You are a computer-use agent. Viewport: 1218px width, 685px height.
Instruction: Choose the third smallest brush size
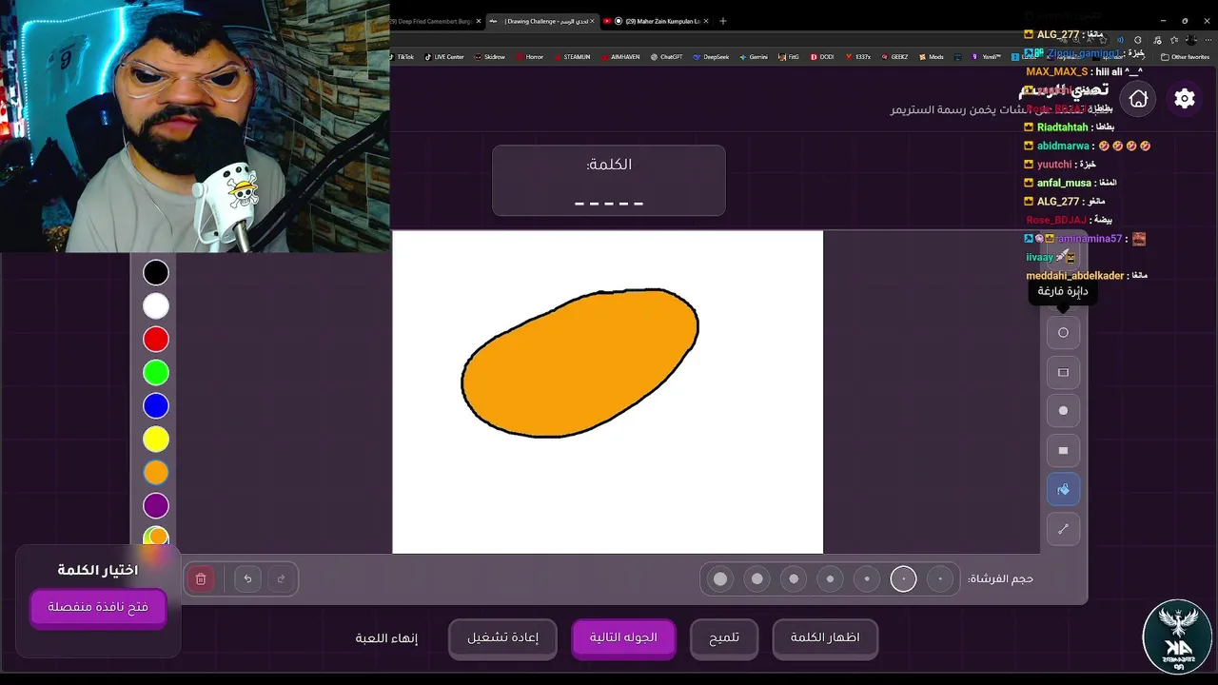[x=867, y=578]
